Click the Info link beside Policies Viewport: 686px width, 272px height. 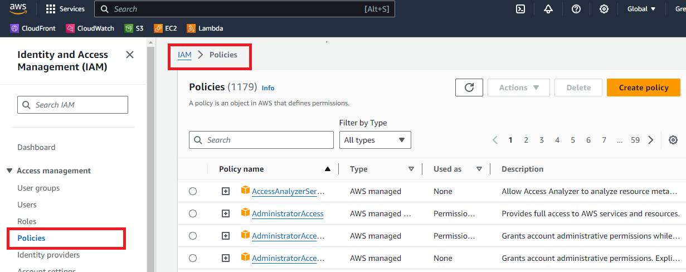pos(268,88)
